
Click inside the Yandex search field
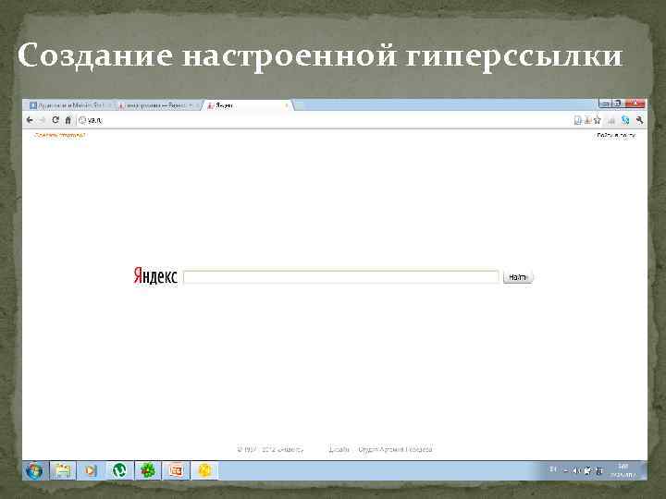tap(340, 276)
